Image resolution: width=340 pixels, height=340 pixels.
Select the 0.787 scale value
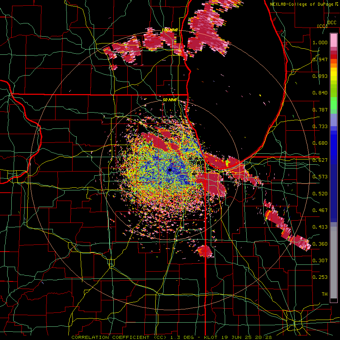pos(320,110)
